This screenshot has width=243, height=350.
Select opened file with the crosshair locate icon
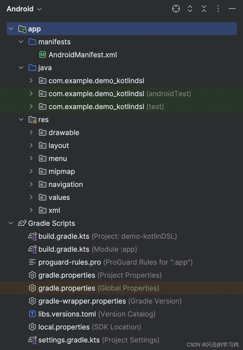[176, 9]
